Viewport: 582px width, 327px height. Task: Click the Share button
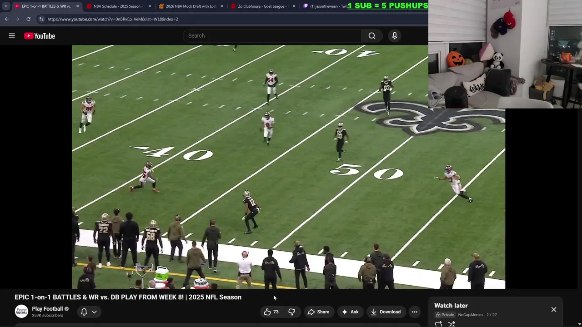pos(318,312)
